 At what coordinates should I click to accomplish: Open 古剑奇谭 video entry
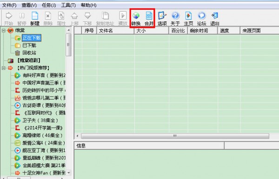coord(44,106)
